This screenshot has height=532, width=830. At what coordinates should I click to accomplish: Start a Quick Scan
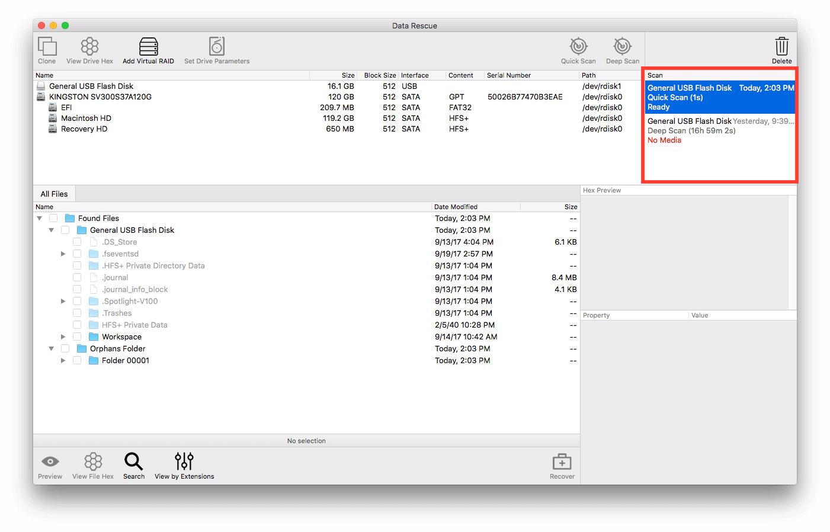coord(578,50)
